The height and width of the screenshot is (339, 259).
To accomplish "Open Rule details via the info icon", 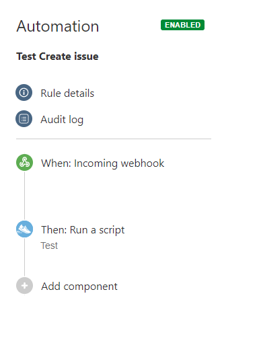I will pyautogui.click(x=24, y=92).
